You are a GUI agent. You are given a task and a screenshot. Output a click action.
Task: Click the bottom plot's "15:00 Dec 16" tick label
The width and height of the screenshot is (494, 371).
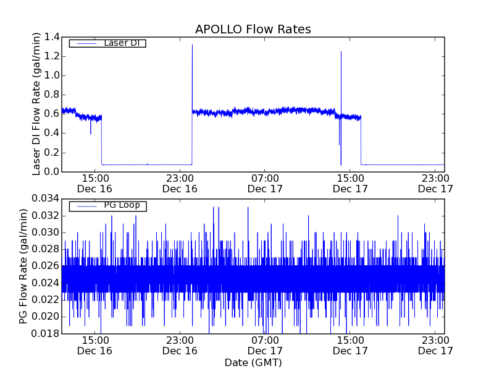(94, 345)
